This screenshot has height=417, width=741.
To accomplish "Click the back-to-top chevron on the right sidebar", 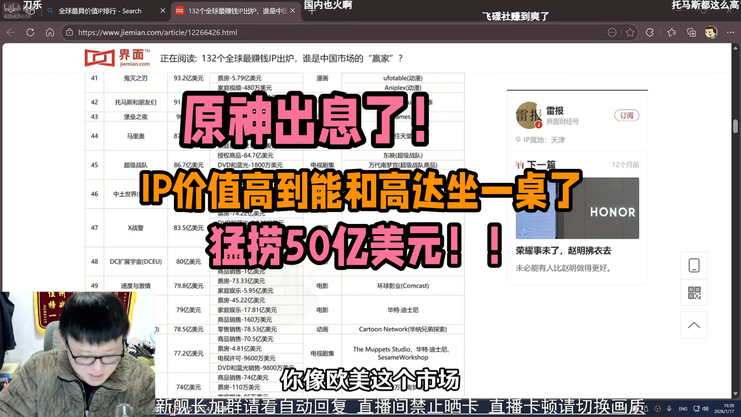I will 694,325.
